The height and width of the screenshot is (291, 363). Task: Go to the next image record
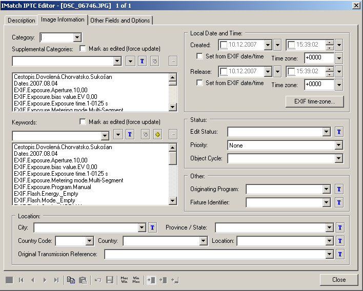[x=45, y=280]
